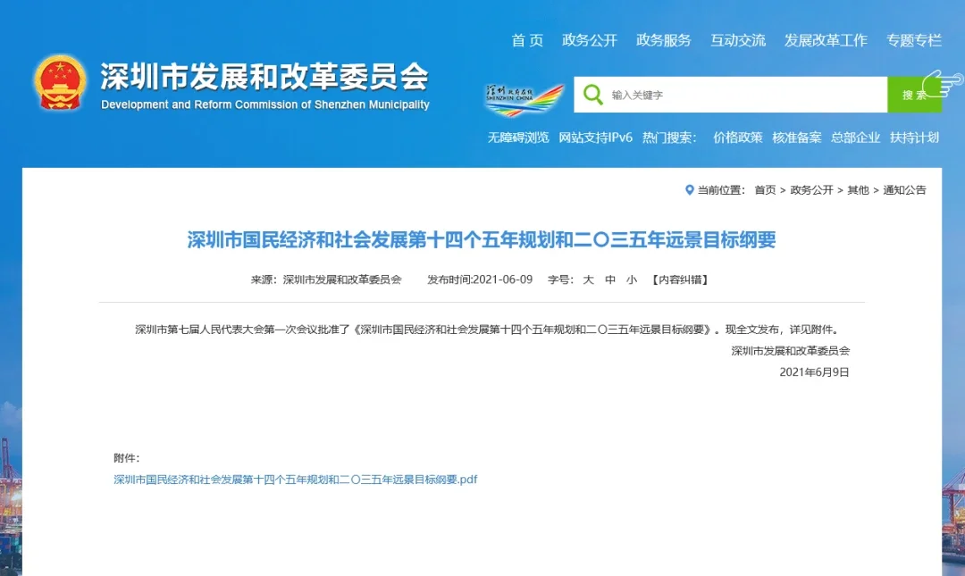
Task: Search hot keyword 扶持计划
Action: click(915, 138)
